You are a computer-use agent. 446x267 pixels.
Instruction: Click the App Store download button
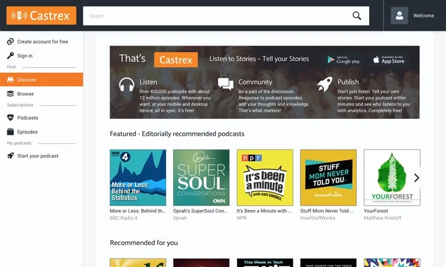click(x=388, y=59)
